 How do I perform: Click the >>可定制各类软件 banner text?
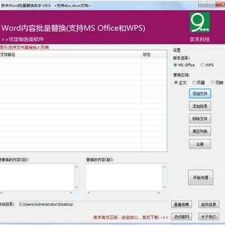click(22, 39)
